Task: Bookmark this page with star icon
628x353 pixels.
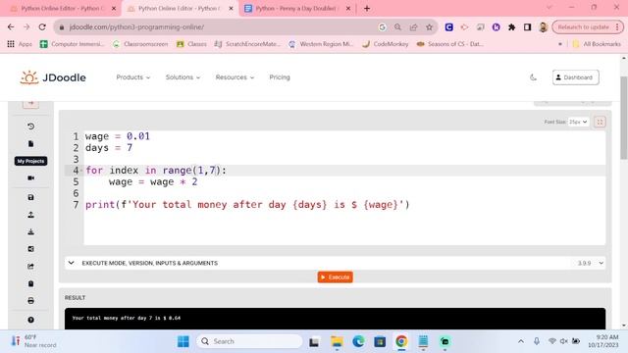Action: (x=430, y=27)
